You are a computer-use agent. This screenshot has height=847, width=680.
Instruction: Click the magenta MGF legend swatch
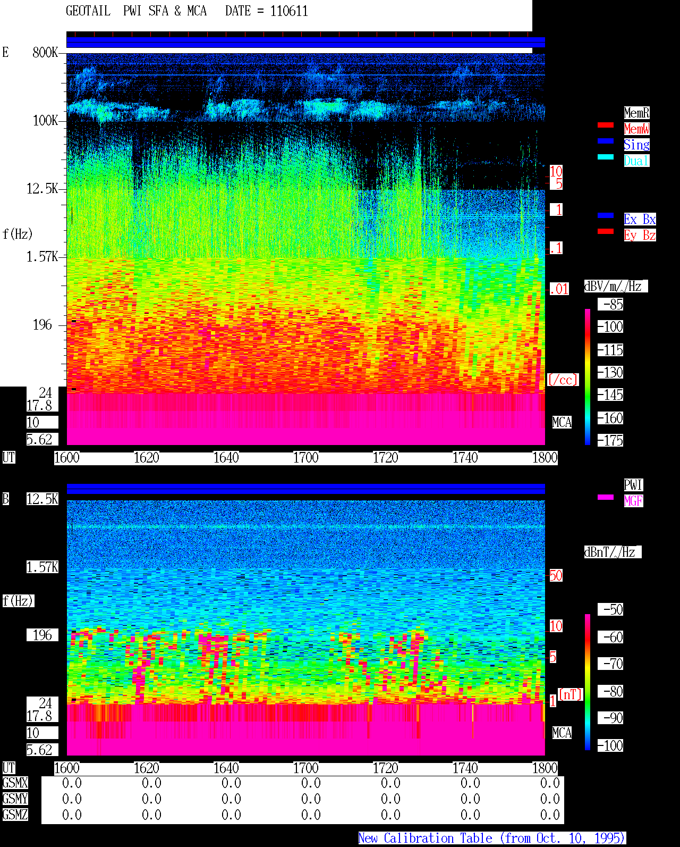(x=606, y=498)
